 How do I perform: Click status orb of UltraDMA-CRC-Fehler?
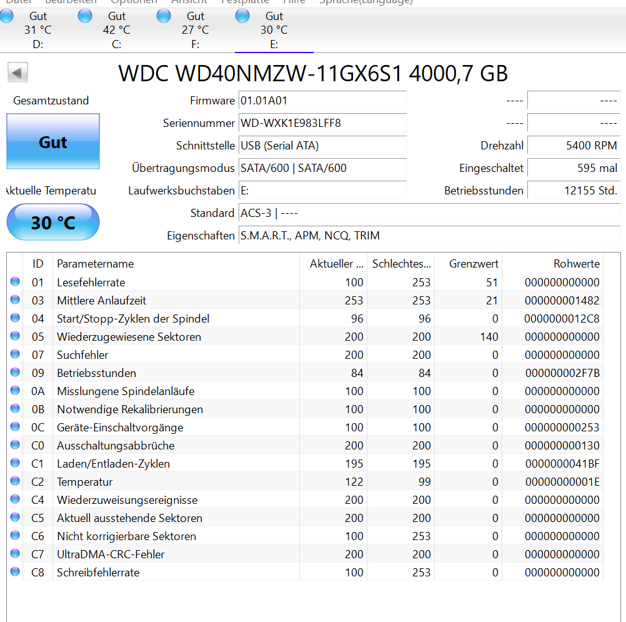pyautogui.click(x=15, y=553)
